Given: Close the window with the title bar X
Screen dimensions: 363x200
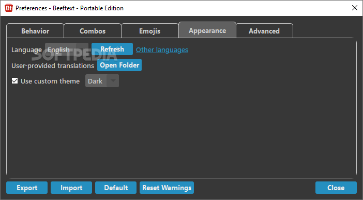Looking at the screenshot, I should [354, 8].
